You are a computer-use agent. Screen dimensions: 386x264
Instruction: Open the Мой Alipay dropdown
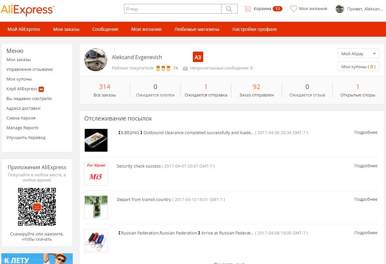(358, 54)
